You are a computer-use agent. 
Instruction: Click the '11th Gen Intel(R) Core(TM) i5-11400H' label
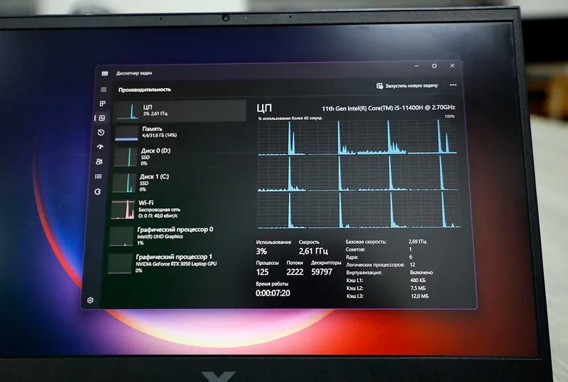tap(388, 108)
